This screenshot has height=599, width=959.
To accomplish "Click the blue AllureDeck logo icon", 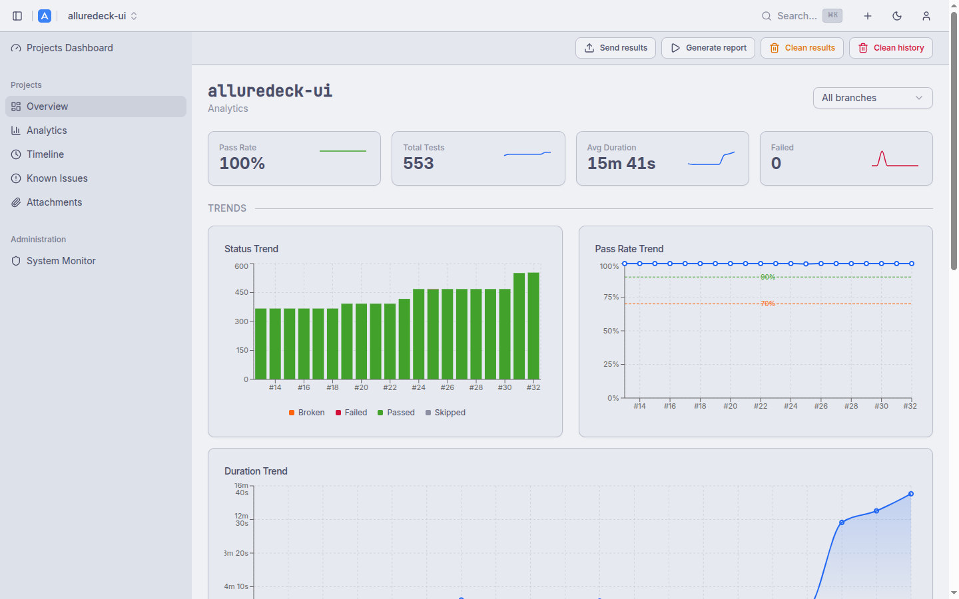I will pos(45,16).
